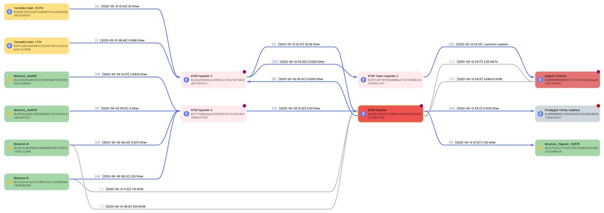This screenshot has width=604, height=213.
Task: Click the Ethereum icon on Exploit Contract node
Action: coord(541,80)
